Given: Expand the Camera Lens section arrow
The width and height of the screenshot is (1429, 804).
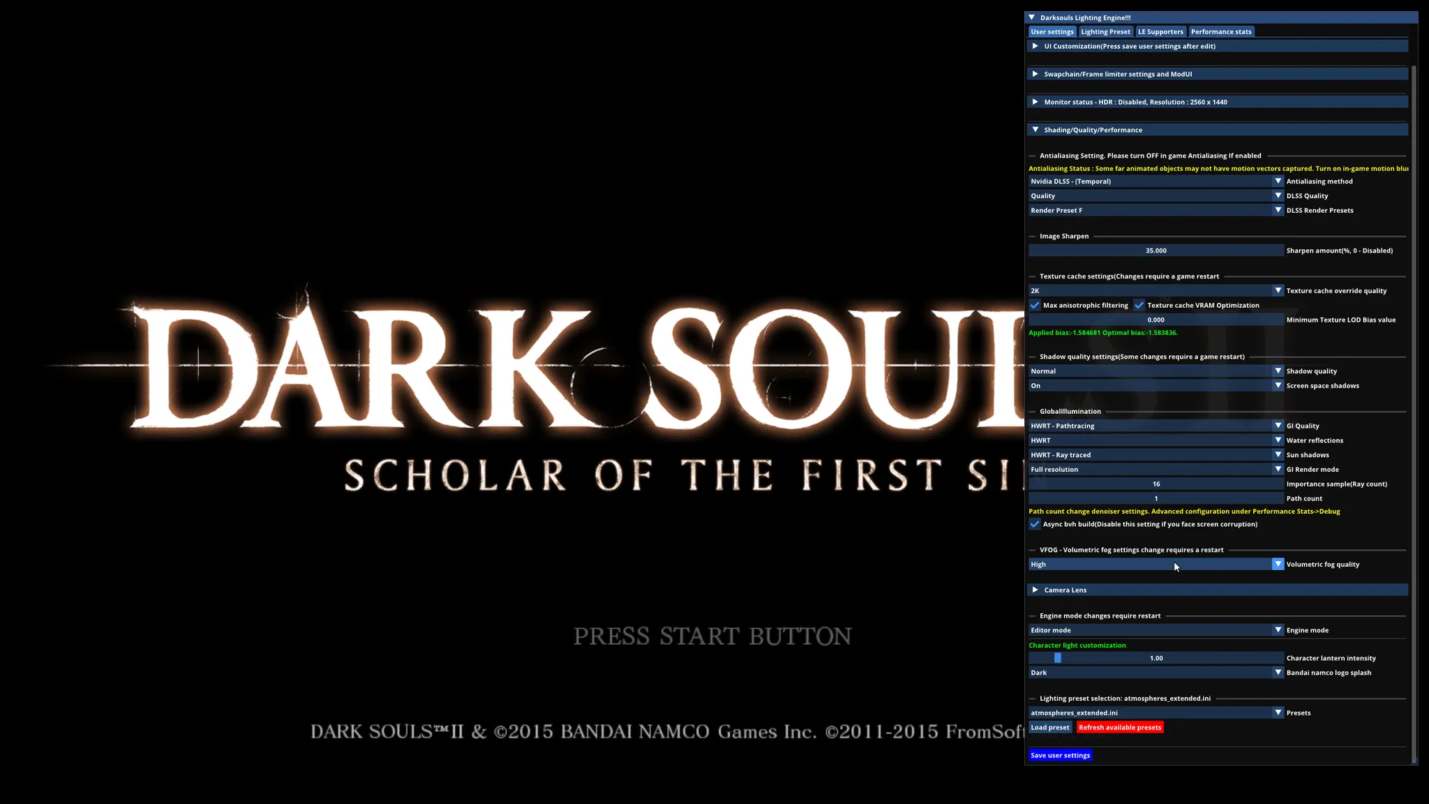Looking at the screenshot, I should click(1035, 590).
